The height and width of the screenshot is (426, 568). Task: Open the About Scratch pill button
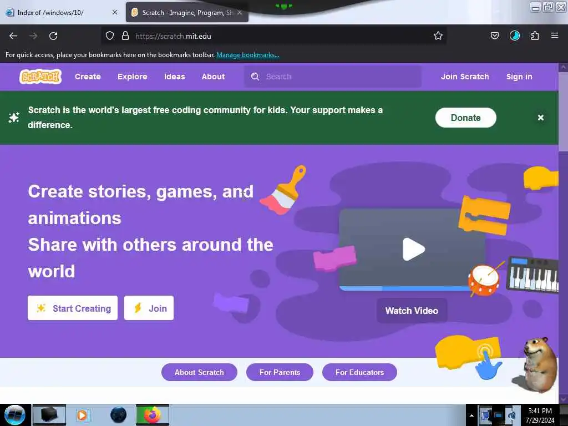coord(199,372)
